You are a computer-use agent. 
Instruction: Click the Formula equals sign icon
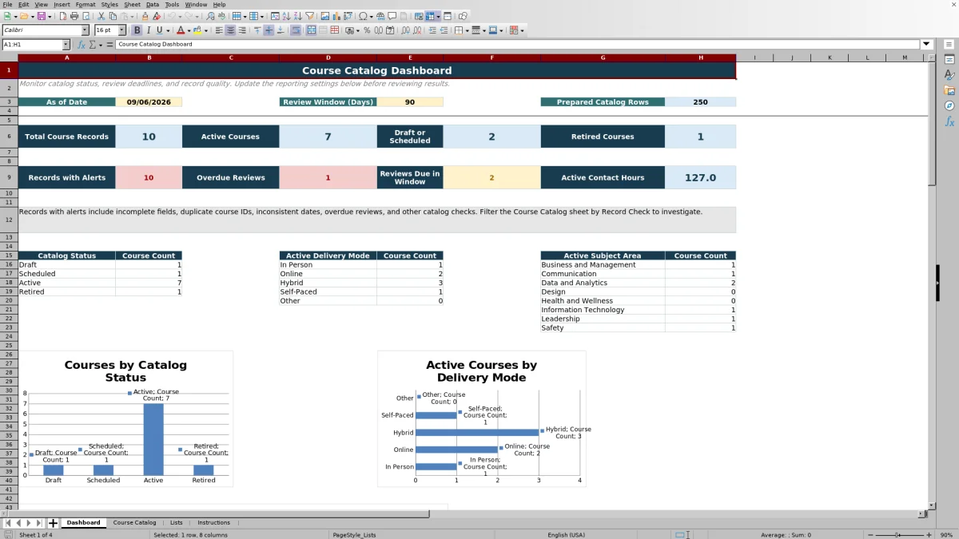tap(109, 45)
